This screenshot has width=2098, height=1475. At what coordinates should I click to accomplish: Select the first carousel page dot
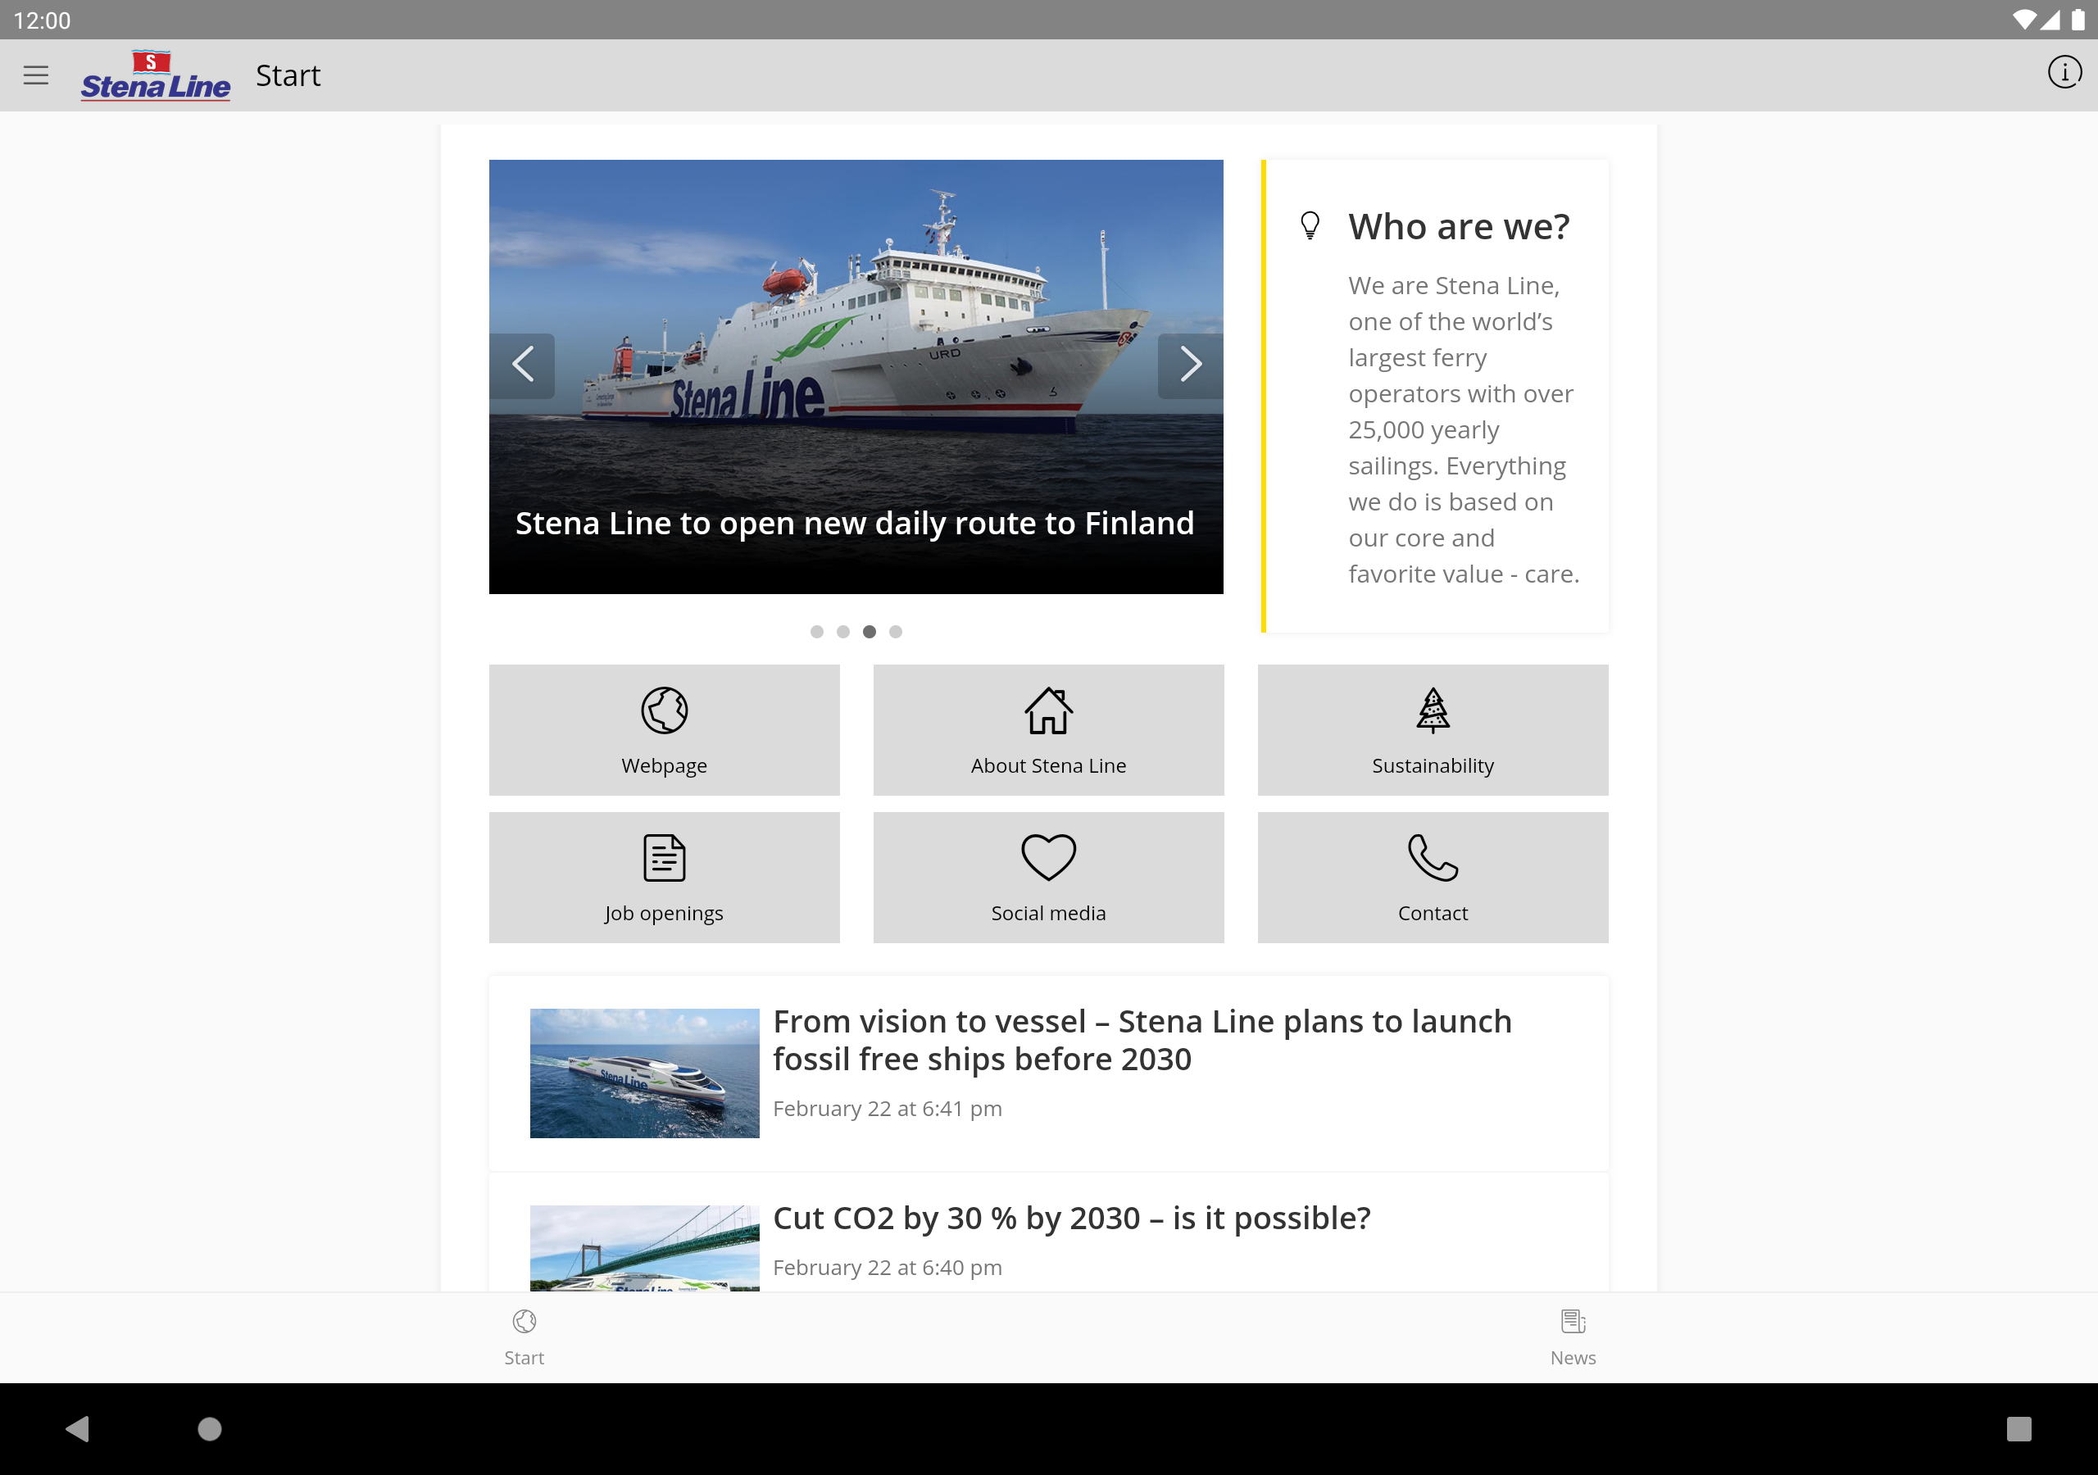(x=817, y=632)
